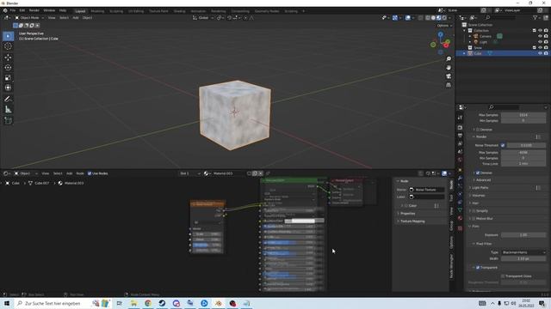Open the Edit menu
Viewport: 551px width, 309px height.
tap(22, 11)
